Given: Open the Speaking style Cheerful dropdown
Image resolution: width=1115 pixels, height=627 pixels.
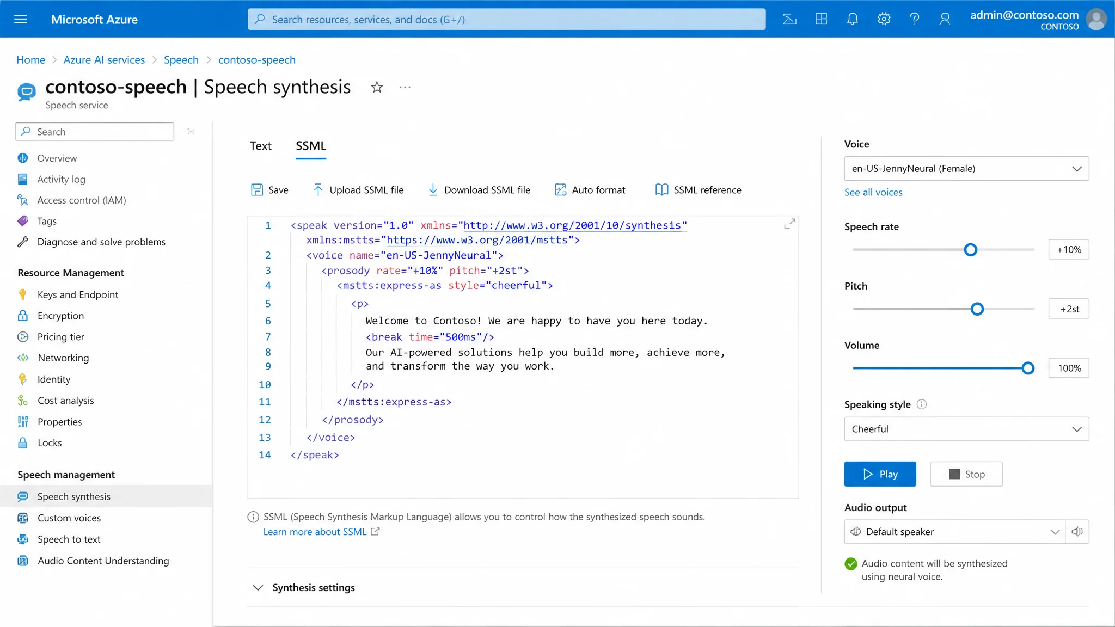Looking at the screenshot, I should click(x=966, y=429).
